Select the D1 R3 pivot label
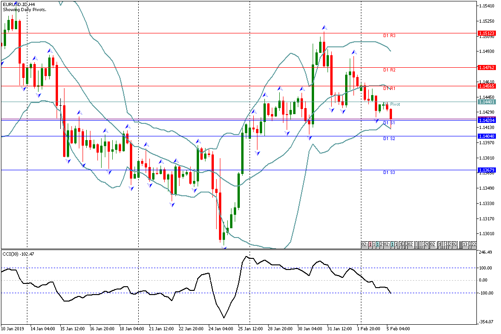Image resolution: width=501 pixels, height=334 pixels. pyautogui.click(x=389, y=36)
